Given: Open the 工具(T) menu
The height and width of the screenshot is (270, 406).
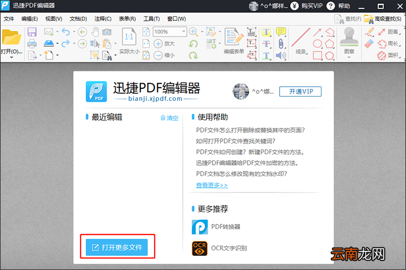Looking at the screenshot, I should click(152, 19).
